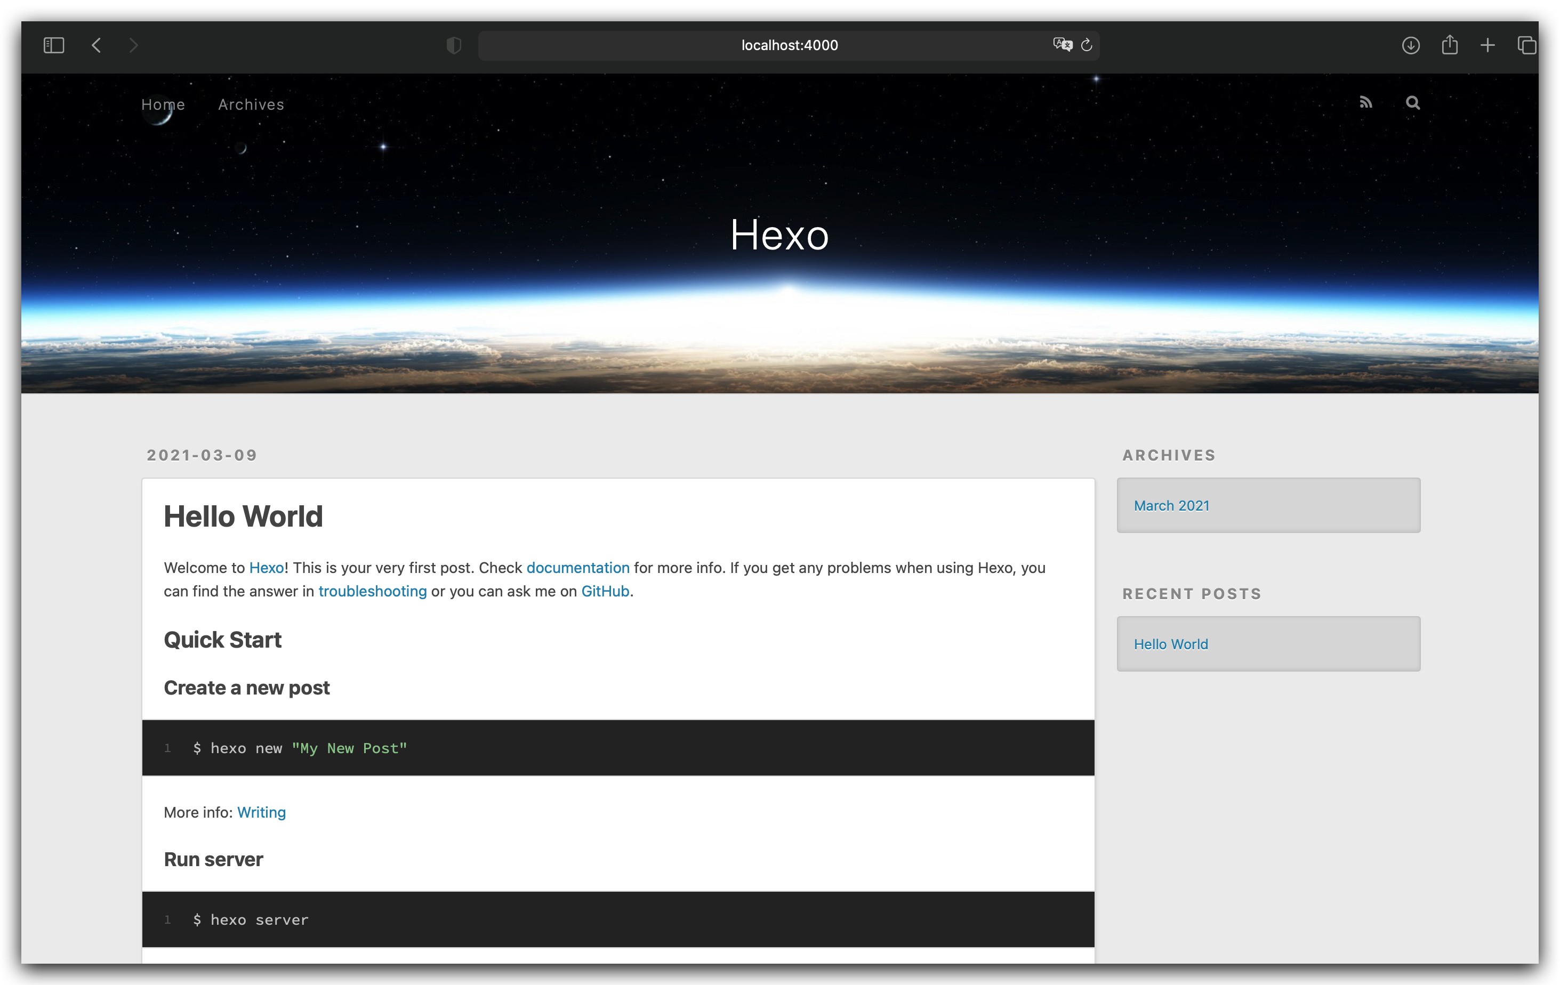Follow the troubleshooting link
1560x985 pixels.
pos(372,591)
